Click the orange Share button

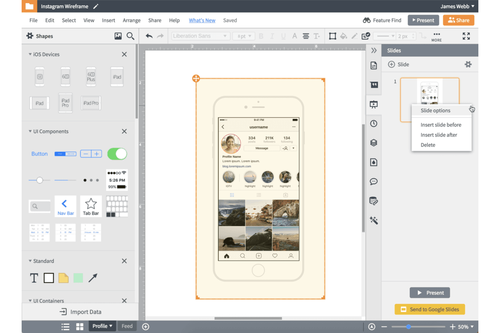(458, 20)
